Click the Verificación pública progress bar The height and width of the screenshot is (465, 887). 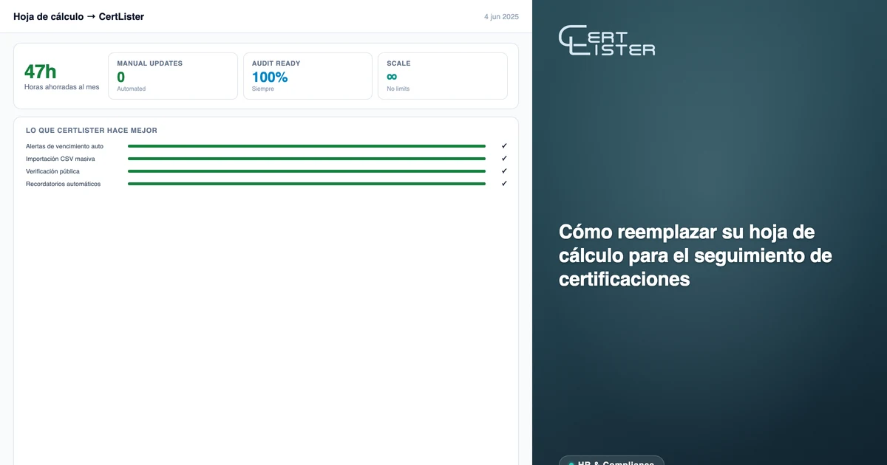click(307, 171)
